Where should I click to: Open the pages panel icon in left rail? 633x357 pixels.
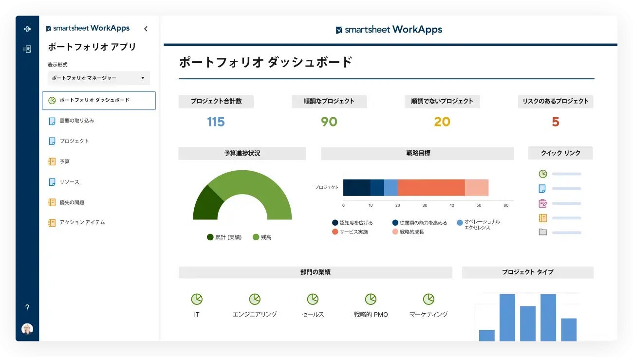click(x=27, y=49)
